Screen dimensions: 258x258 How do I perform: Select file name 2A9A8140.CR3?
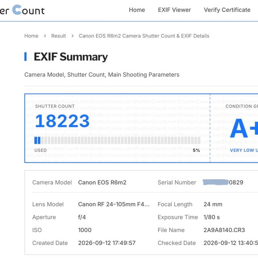click(224, 230)
